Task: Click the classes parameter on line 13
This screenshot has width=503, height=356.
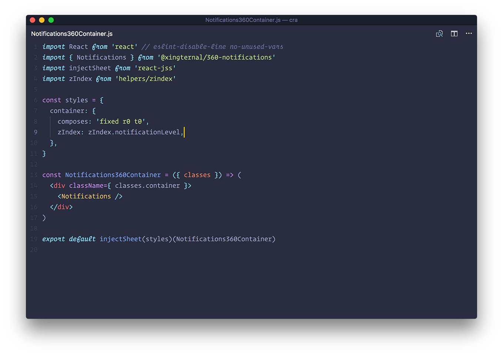Action: 197,175
